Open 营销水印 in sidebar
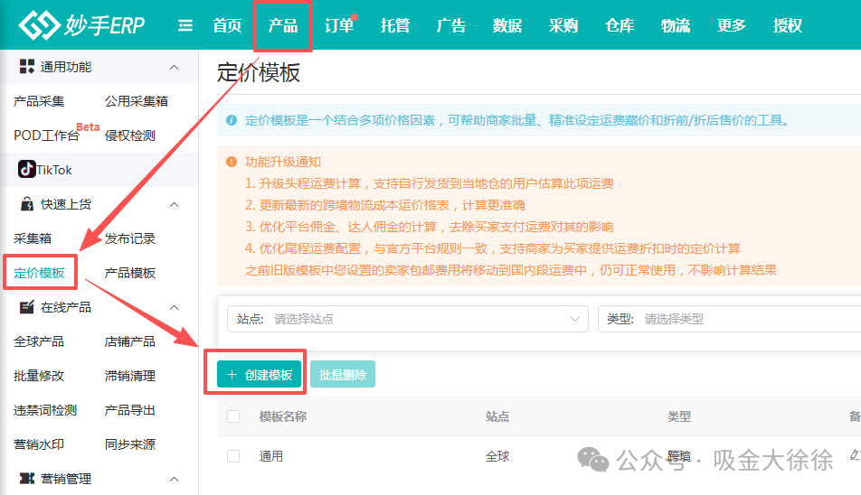Screen dimensions: 861x495 (x=39, y=444)
